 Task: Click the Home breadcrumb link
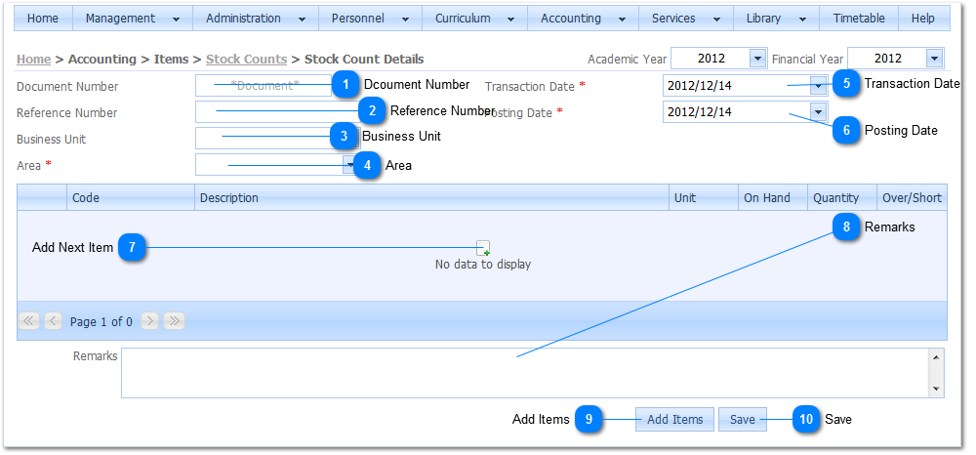point(33,60)
